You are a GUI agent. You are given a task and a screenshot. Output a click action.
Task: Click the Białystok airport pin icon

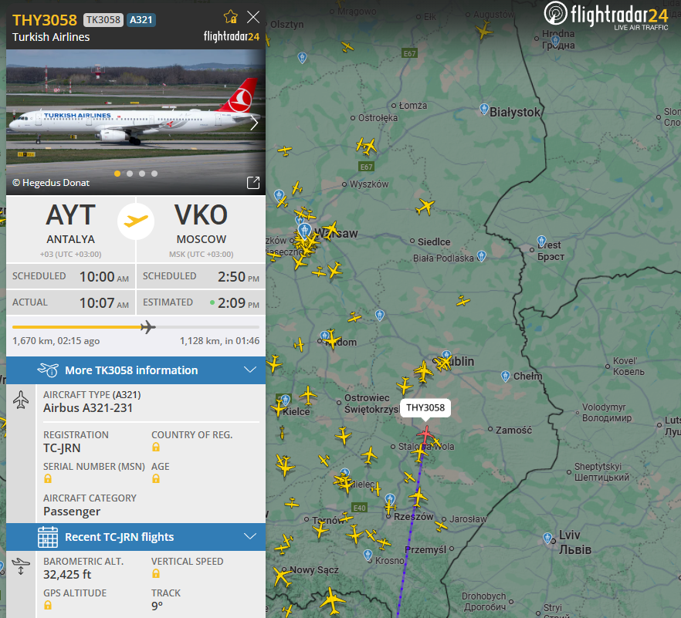click(x=484, y=109)
